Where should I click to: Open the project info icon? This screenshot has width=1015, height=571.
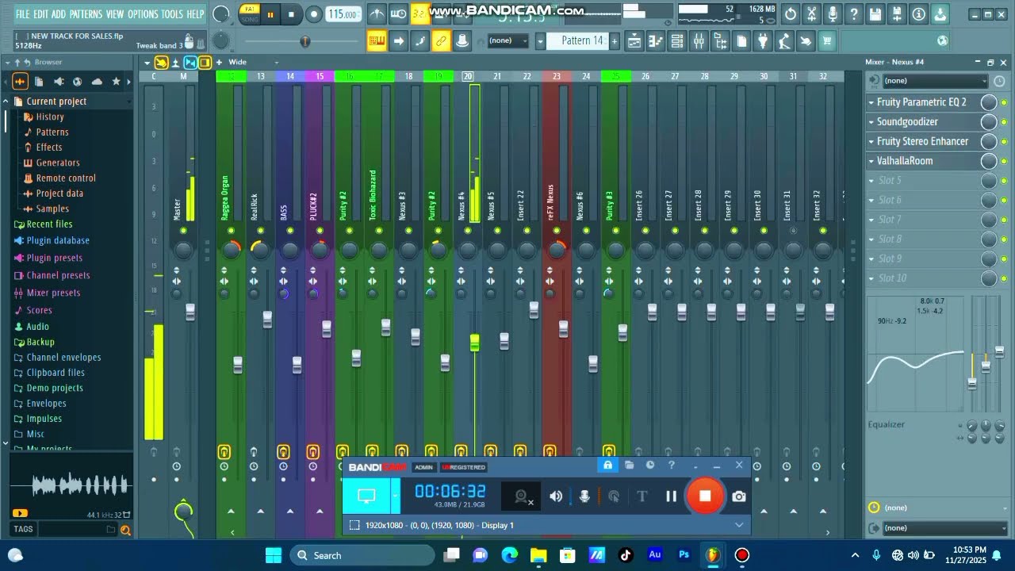[x=918, y=14]
